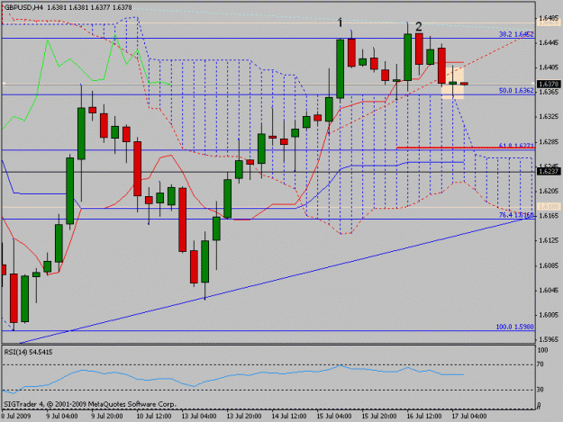Click the 16 Jul 12:00 time label

click(424, 416)
